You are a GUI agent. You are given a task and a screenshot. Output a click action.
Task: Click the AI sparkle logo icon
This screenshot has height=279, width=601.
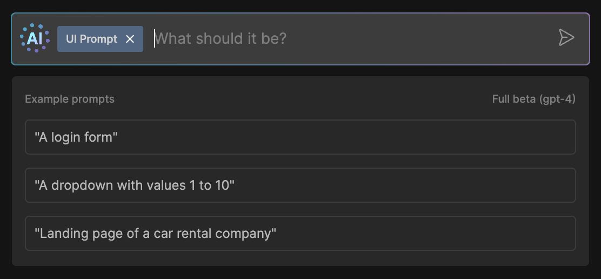click(35, 38)
